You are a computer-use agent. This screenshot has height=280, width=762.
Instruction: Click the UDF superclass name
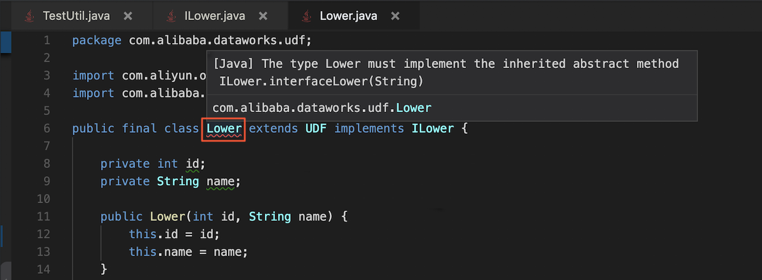tap(316, 128)
